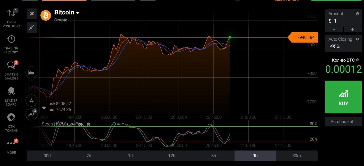
Task: Collapse the chart with the shrink arrows icon
Action: click(32, 27)
